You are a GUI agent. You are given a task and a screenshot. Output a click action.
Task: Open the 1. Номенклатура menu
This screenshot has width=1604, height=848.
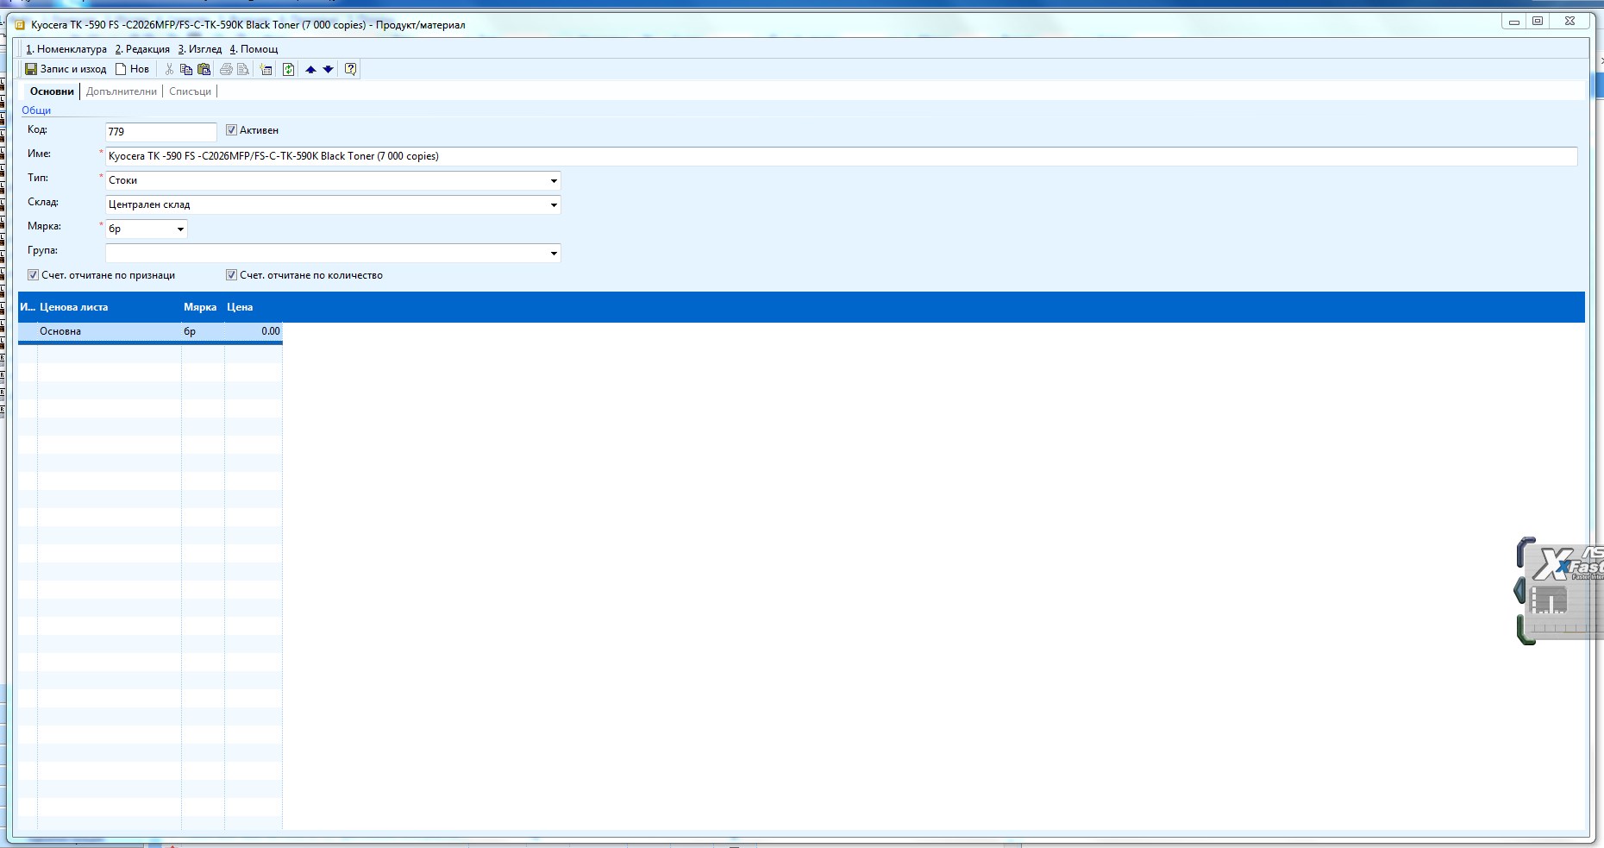[66, 49]
